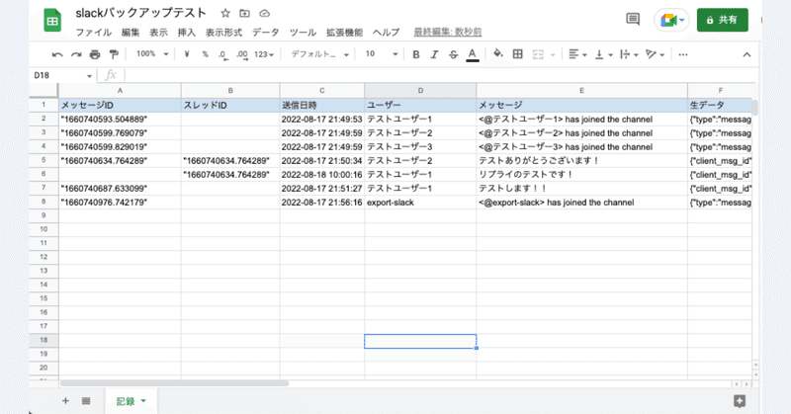Select the 記録 sheet tab

coord(132,401)
